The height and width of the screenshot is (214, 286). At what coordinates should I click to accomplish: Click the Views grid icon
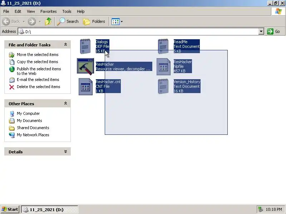(x=115, y=22)
